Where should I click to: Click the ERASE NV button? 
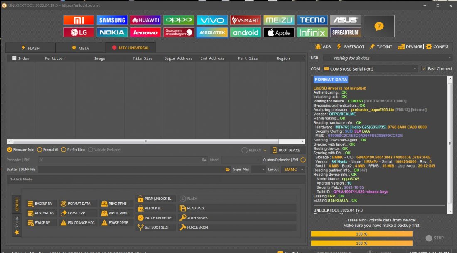tap(41, 223)
